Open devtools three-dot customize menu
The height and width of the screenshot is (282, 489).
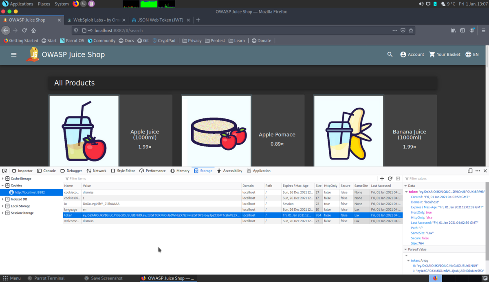[x=478, y=171]
